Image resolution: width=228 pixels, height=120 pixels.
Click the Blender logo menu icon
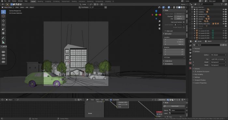point(2,1)
